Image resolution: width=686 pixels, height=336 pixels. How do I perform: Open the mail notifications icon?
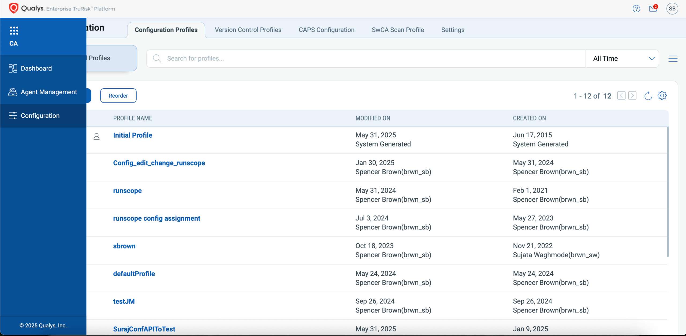click(x=653, y=9)
